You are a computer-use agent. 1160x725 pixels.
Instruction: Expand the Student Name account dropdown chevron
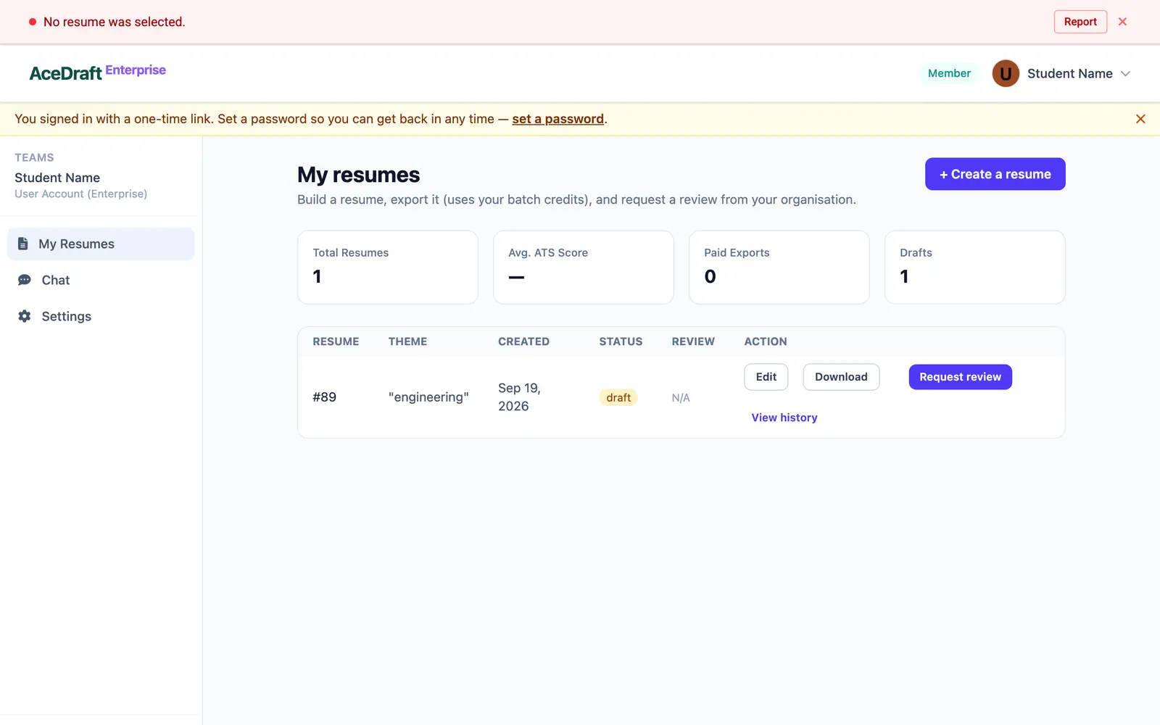pyautogui.click(x=1125, y=74)
